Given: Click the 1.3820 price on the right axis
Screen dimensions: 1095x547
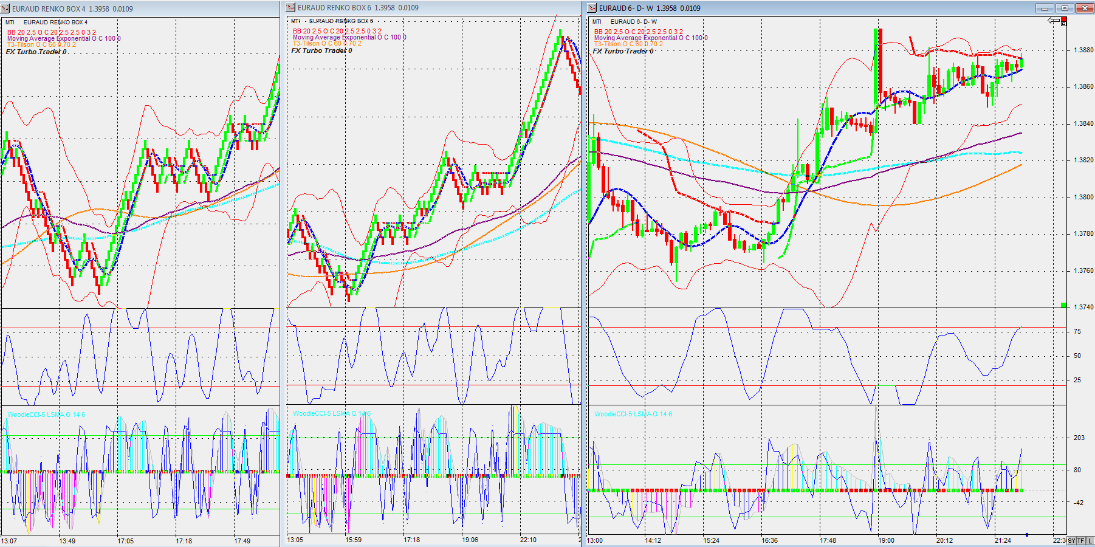Looking at the screenshot, I should tap(1083, 160).
